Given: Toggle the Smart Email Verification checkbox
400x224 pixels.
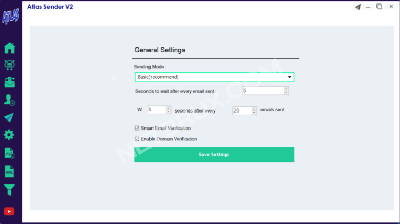Looking at the screenshot, I should pos(137,128).
